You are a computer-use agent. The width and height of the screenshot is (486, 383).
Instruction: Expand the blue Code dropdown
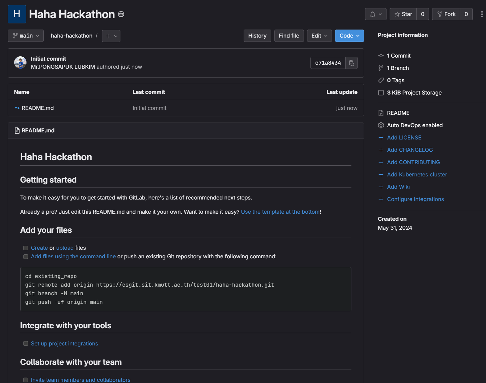click(350, 36)
